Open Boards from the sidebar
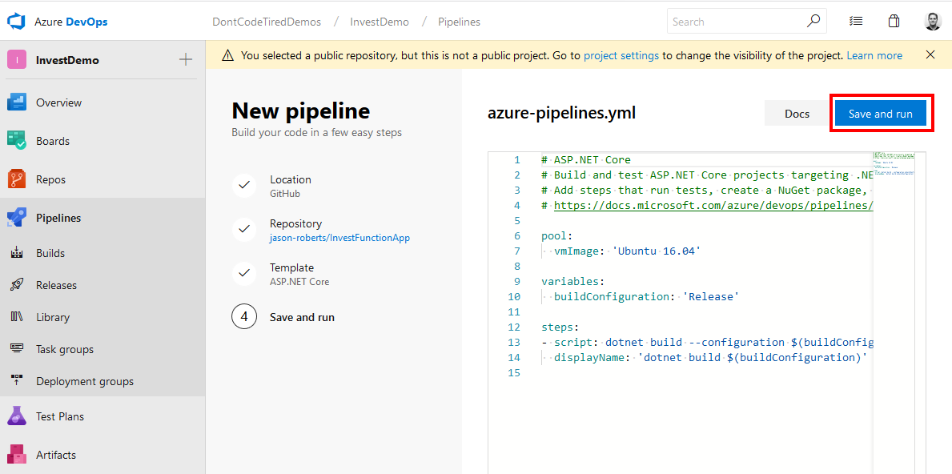The width and height of the screenshot is (952, 474). pyautogui.click(x=50, y=140)
